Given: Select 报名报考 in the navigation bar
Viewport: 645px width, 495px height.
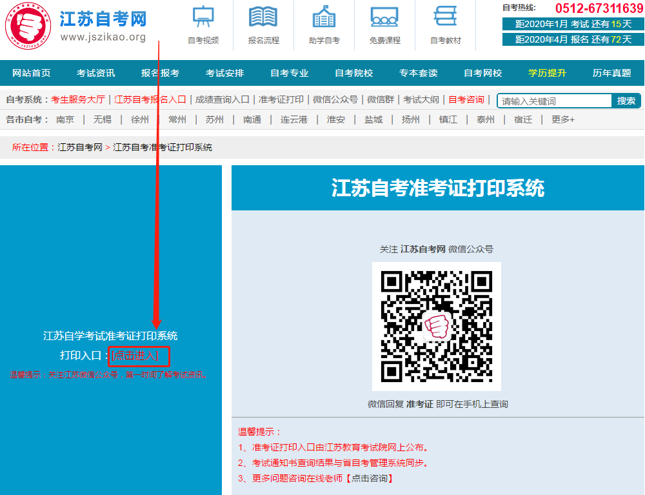Looking at the screenshot, I should tap(161, 73).
